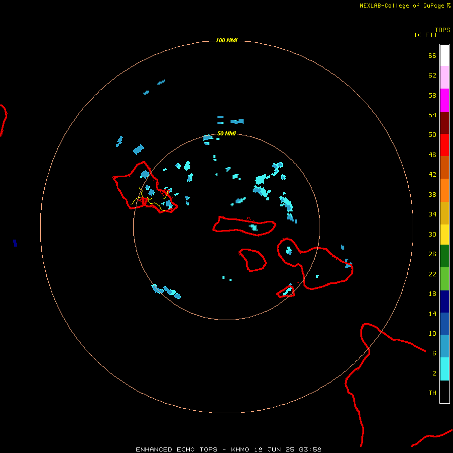This screenshot has height=453, width=453.
Task: Click the bright red legend swatch
Action: pyautogui.click(x=444, y=145)
